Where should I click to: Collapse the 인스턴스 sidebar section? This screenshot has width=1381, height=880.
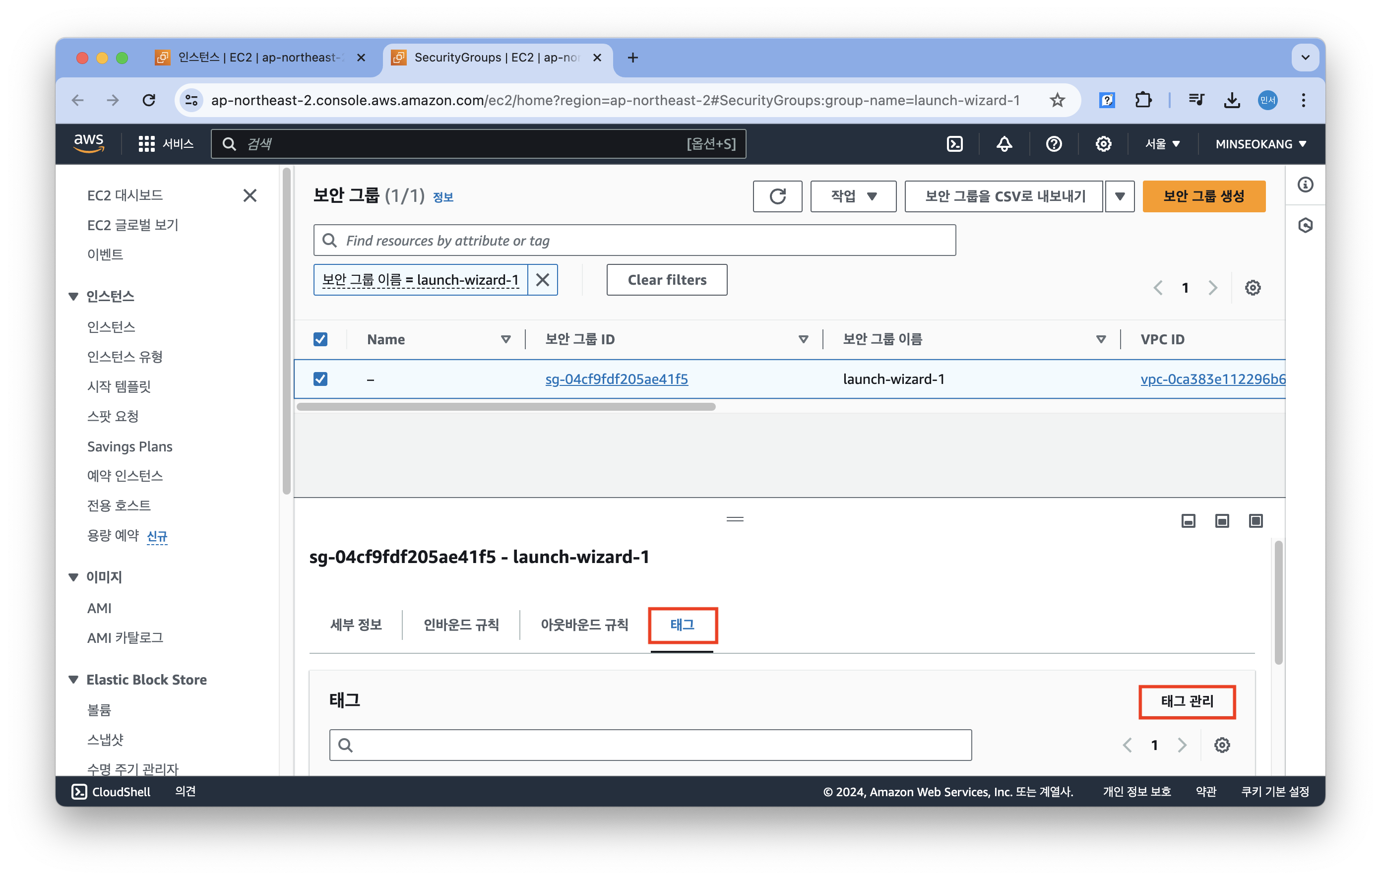coord(73,296)
